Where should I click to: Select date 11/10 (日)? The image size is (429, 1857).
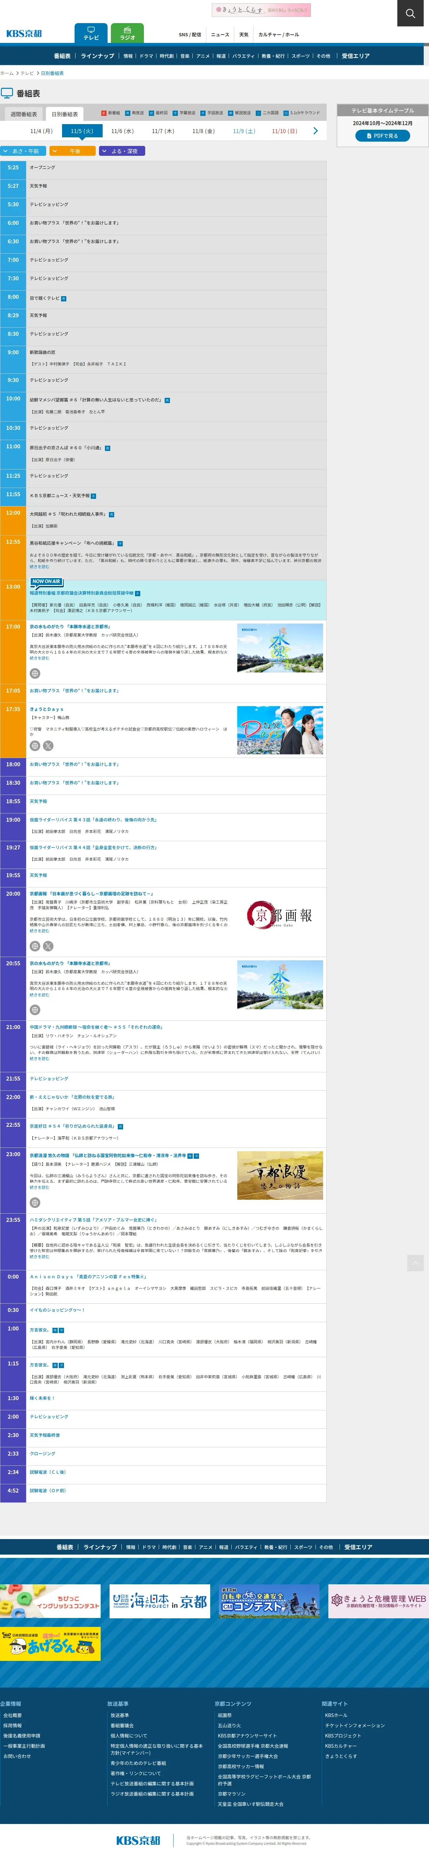pyautogui.click(x=284, y=131)
